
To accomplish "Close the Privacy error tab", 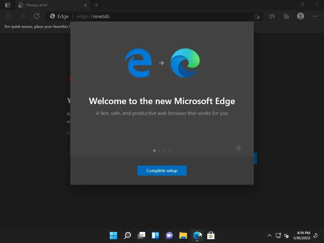I will coord(85,5).
